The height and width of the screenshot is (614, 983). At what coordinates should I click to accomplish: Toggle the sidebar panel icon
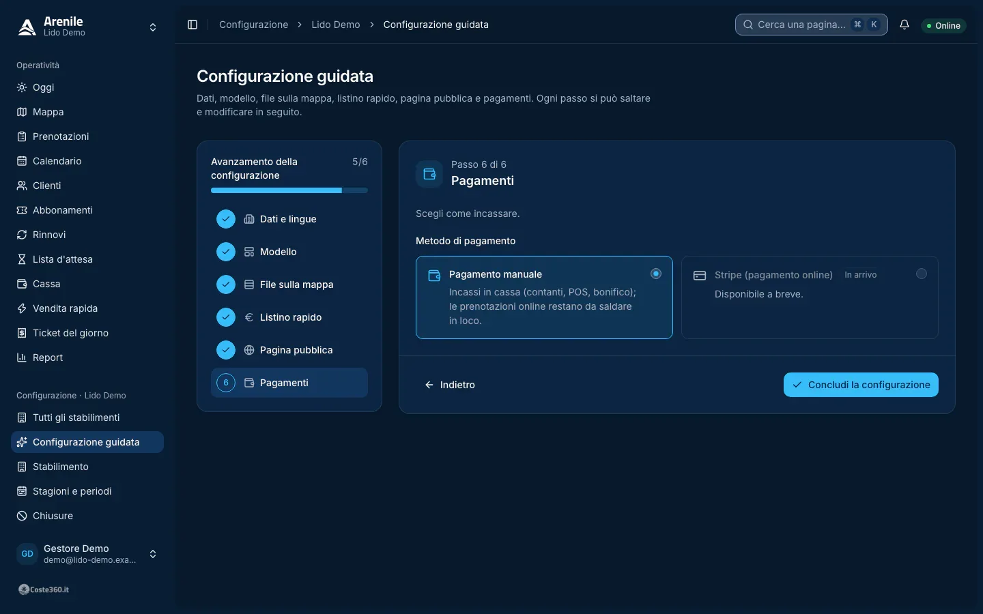(193, 25)
